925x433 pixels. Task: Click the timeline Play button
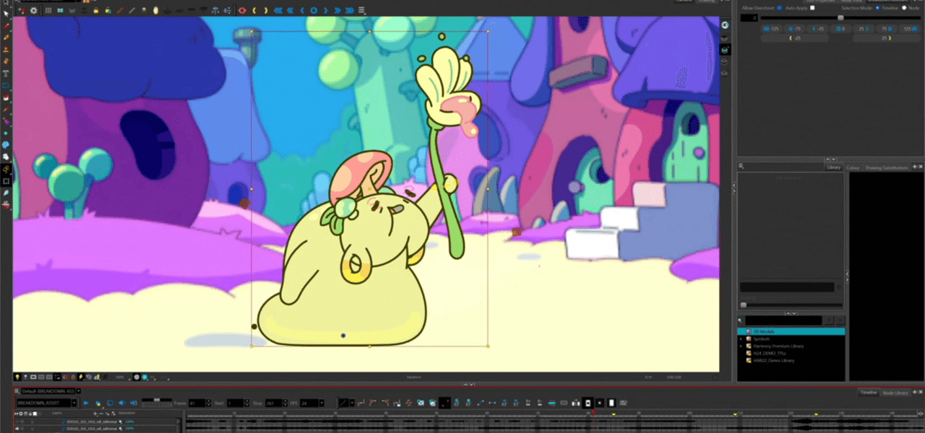click(x=86, y=403)
